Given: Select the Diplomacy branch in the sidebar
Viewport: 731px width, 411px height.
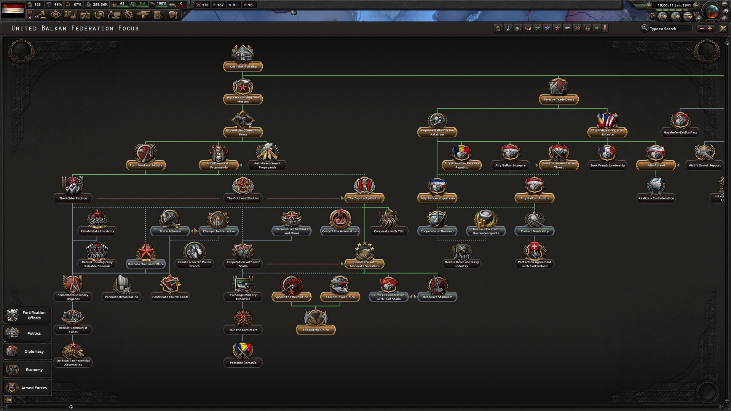Looking at the screenshot, I should pyautogui.click(x=27, y=351).
